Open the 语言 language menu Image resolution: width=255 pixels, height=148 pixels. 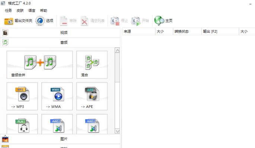(32, 10)
